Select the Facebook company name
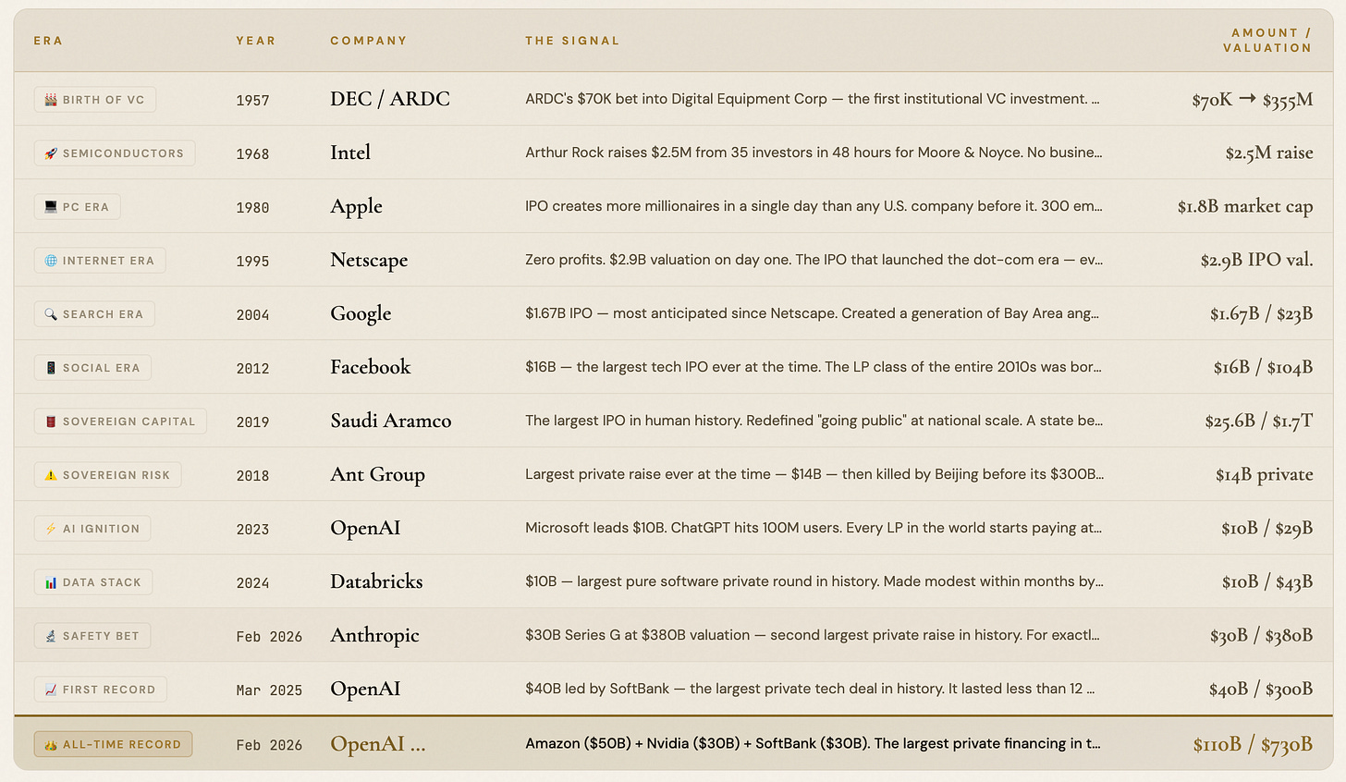The height and width of the screenshot is (782, 1346). (371, 367)
